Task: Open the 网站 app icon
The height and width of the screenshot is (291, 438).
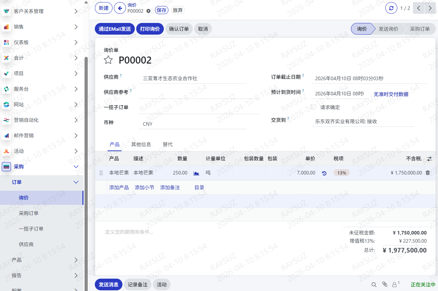Action: click(x=6, y=105)
